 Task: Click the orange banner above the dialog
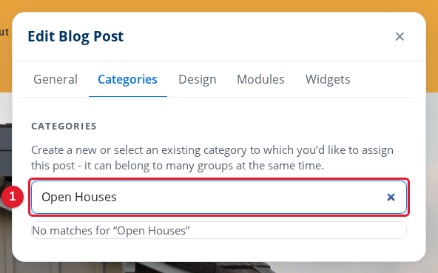[219, 6]
